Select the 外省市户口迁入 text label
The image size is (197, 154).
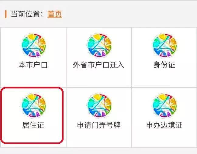[98, 65]
